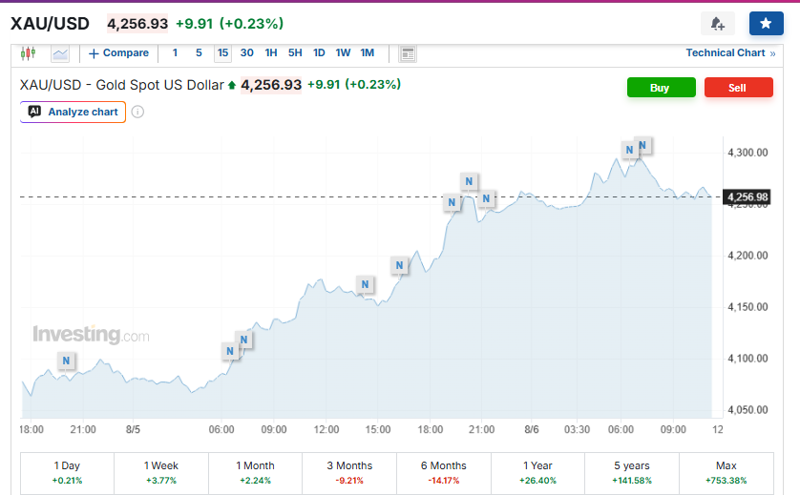Choose the 1 Month range

click(x=255, y=473)
